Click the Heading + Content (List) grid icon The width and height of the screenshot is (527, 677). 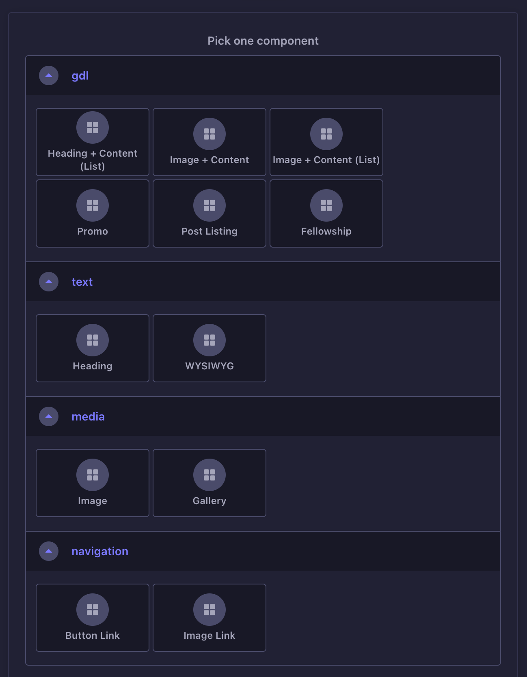pyautogui.click(x=92, y=127)
